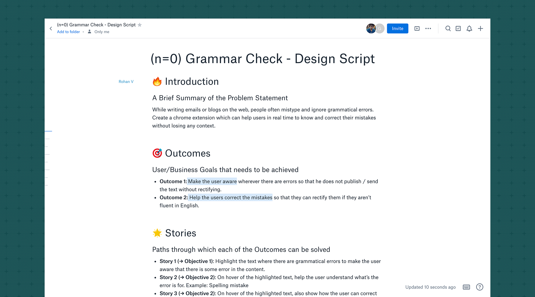Go back using the left chevron arrow
The width and height of the screenshot is (535, 297).
51,28
